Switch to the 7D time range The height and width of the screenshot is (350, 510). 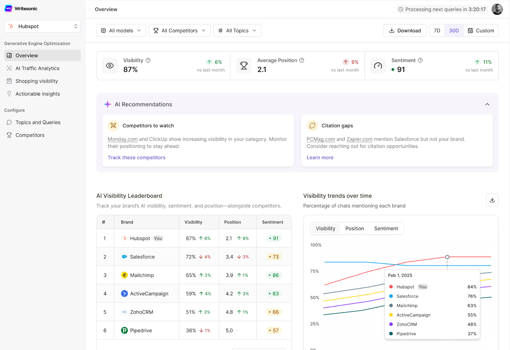[437, 30]
